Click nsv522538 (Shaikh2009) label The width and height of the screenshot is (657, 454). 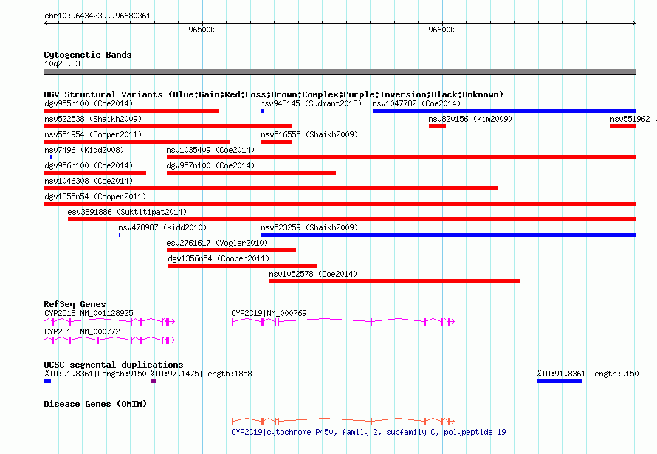93,119
